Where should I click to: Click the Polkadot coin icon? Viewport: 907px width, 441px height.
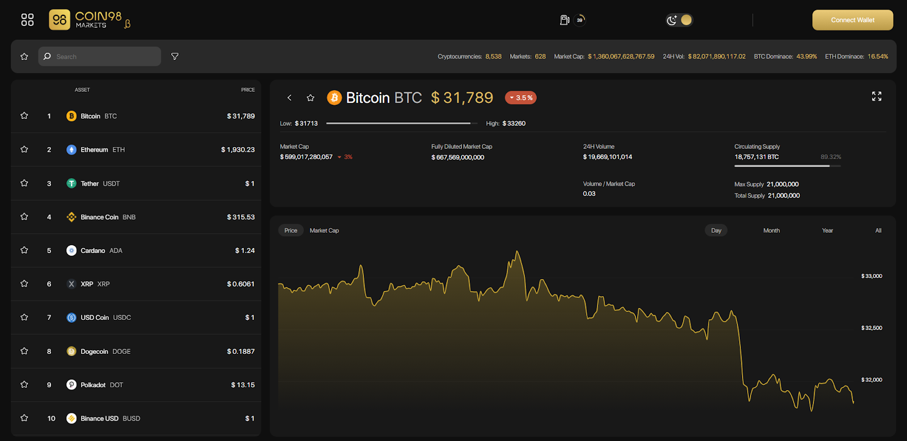[71, 385]
